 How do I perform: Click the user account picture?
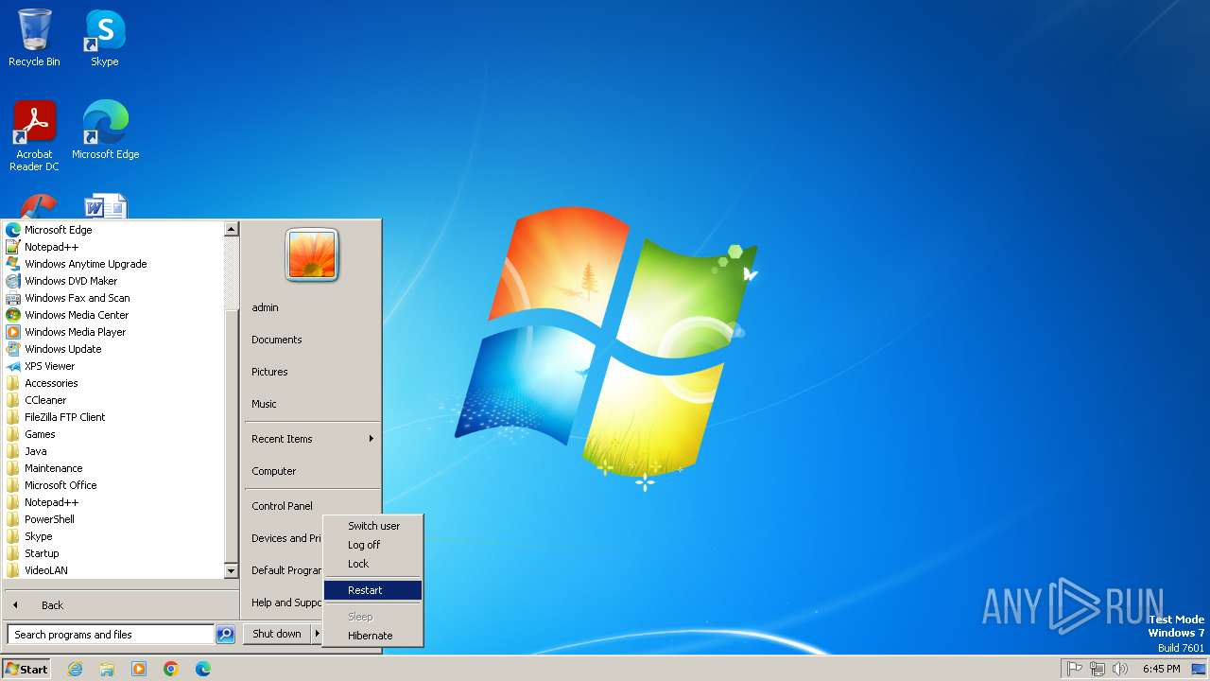(312, 255)
